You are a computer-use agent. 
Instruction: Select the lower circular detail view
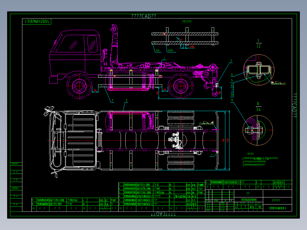click(258, 130)
